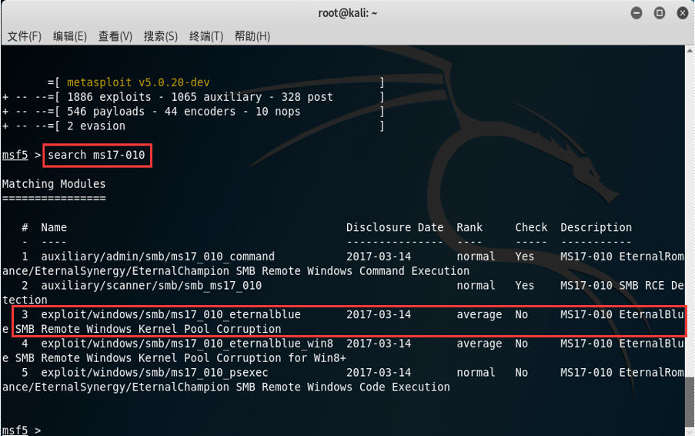695x436 pixels.
Task: Open the 终端(T) menu
Action: point(206,36)
